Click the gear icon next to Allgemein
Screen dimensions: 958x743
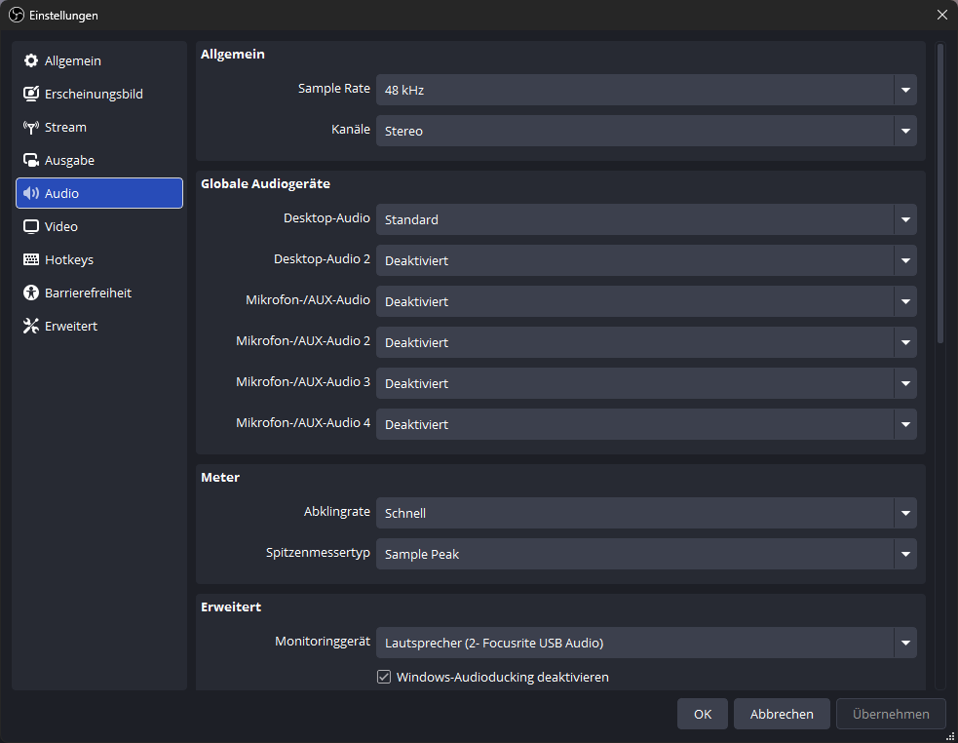coord(31,61)
